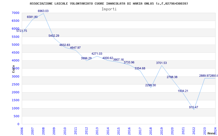Image resolution: width=218 pixels, height=136 pixels.
Task: Click the x-axis year 2012
Action: coord(86,131)
